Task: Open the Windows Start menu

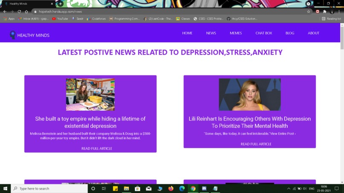Action: click(5, 188)
